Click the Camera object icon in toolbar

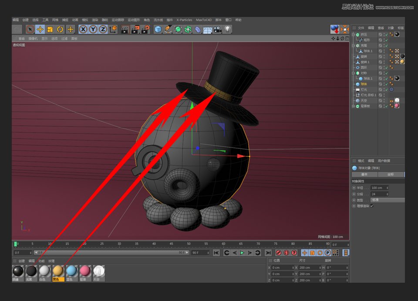[217, 29]
